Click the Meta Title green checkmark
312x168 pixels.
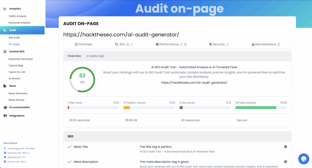69,147
